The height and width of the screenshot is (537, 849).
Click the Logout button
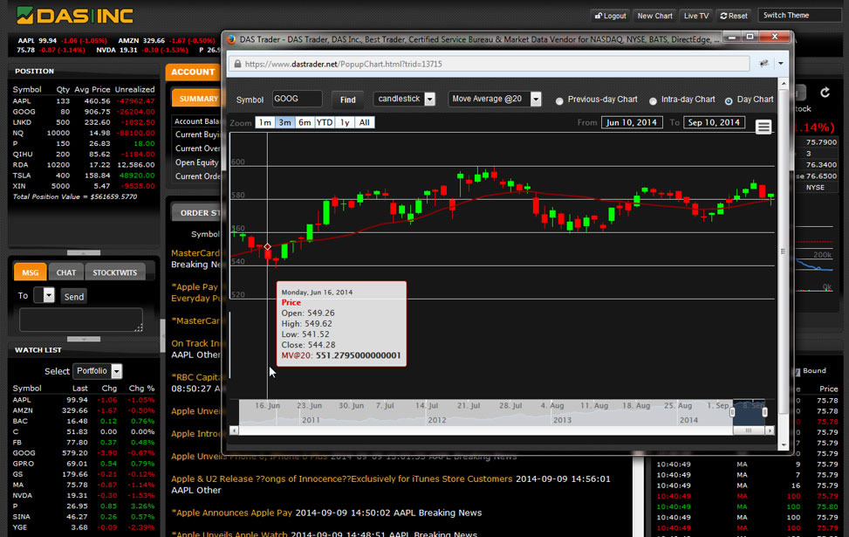610,16
